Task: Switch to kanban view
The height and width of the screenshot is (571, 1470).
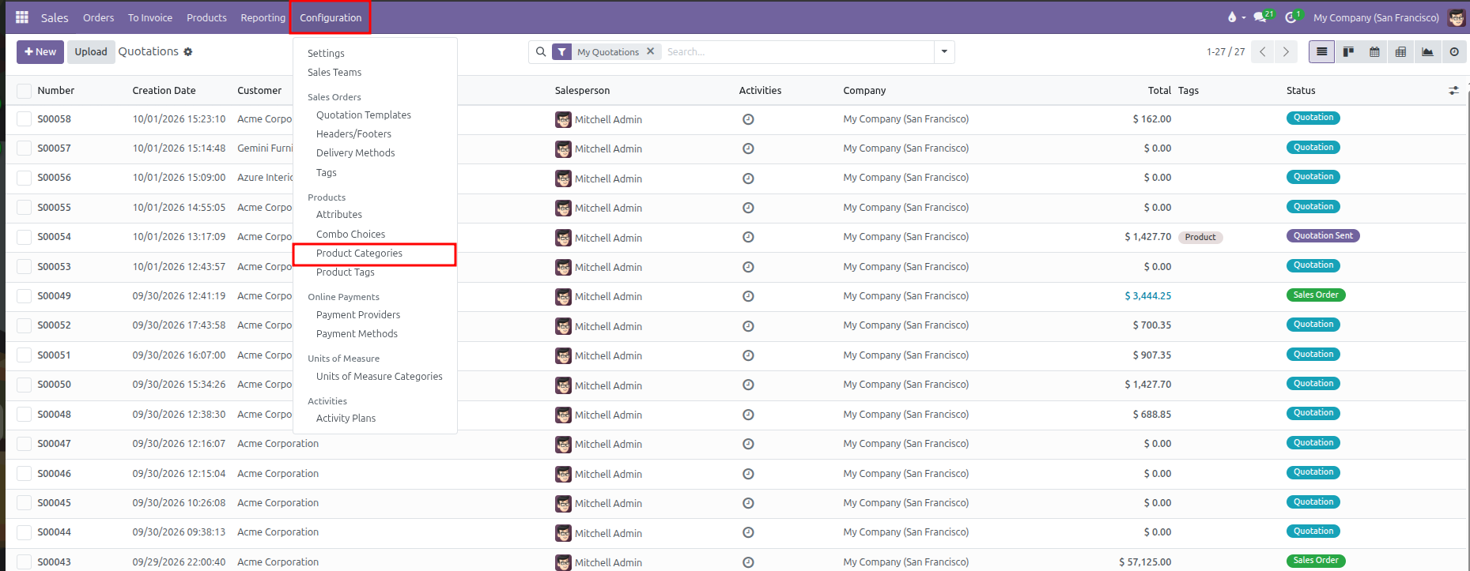Action: (x=1348, y=52)
